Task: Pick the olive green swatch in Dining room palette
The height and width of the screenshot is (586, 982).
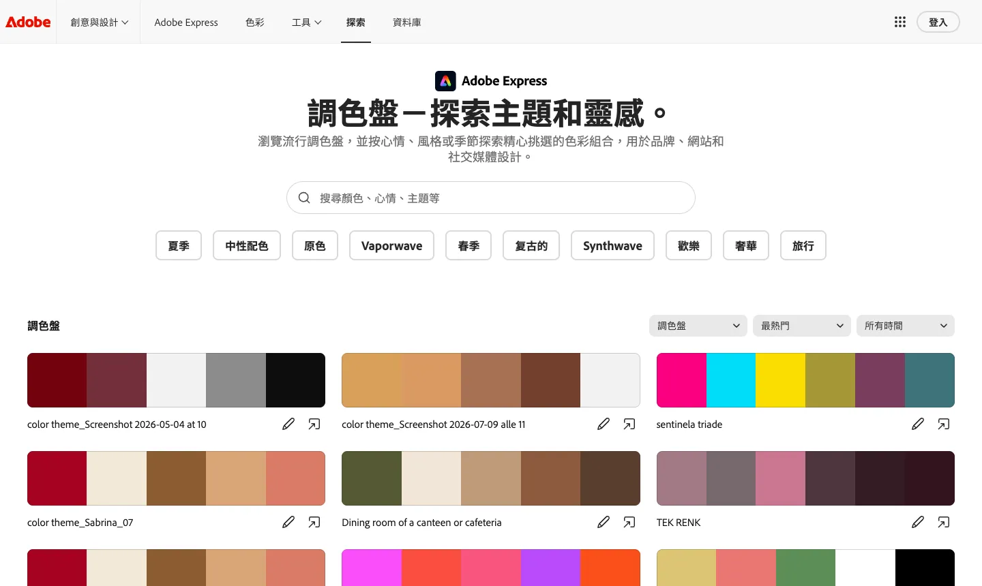Action: (x=372, y=478)
